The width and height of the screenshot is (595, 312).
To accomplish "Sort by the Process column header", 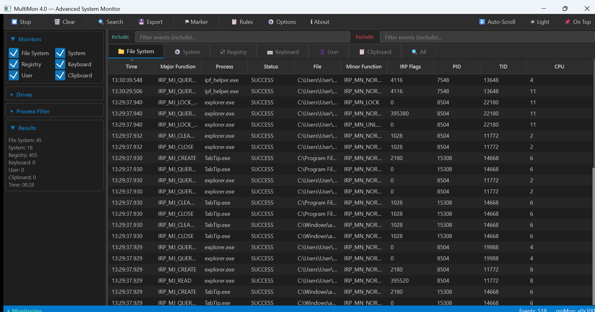I will 224,67.
